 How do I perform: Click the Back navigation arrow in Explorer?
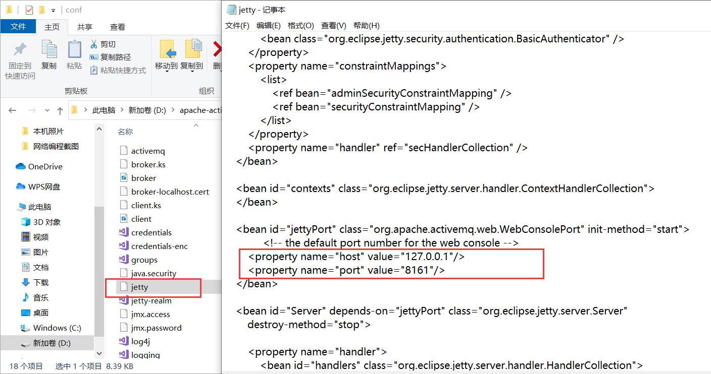13,110
